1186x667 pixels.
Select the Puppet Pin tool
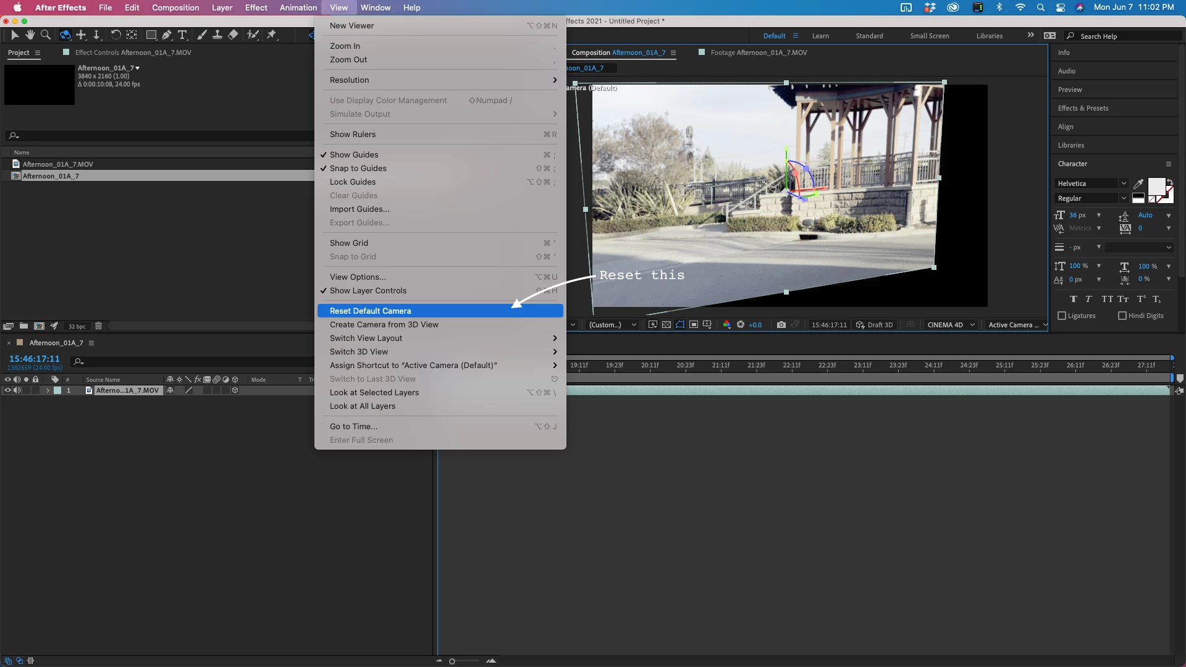click(x=271, y=35)
